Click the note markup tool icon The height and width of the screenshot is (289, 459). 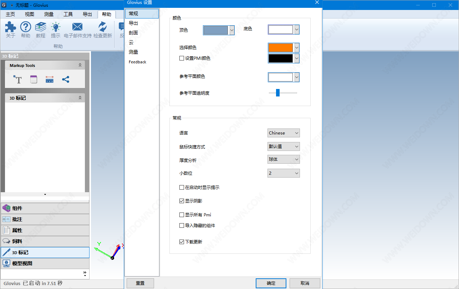click(34, 79)
